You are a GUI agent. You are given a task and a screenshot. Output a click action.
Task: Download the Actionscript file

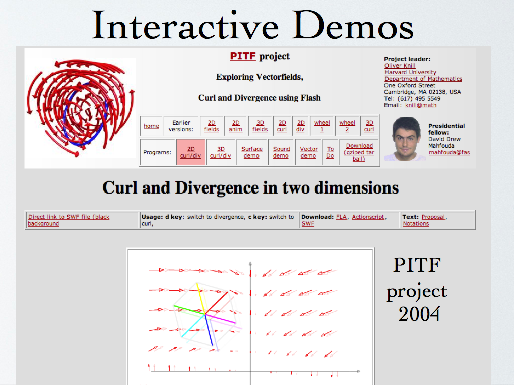[x=368, y=217]
